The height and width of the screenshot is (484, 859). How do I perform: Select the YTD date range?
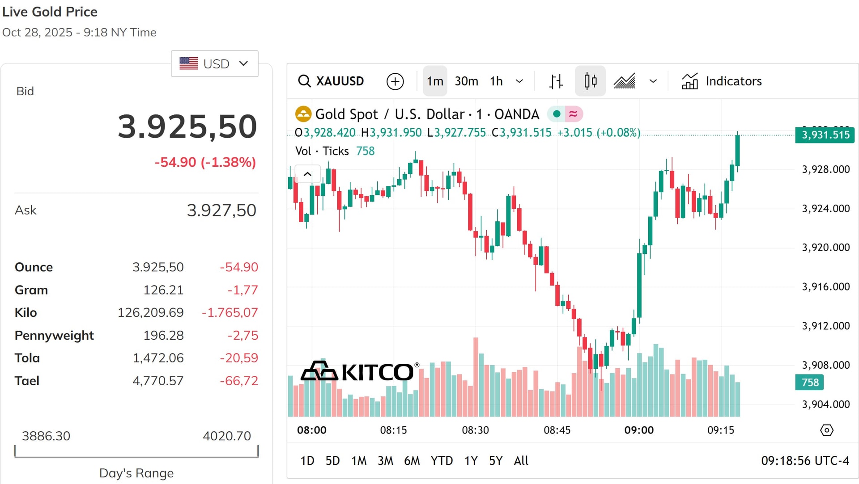(x=442, y=461)
